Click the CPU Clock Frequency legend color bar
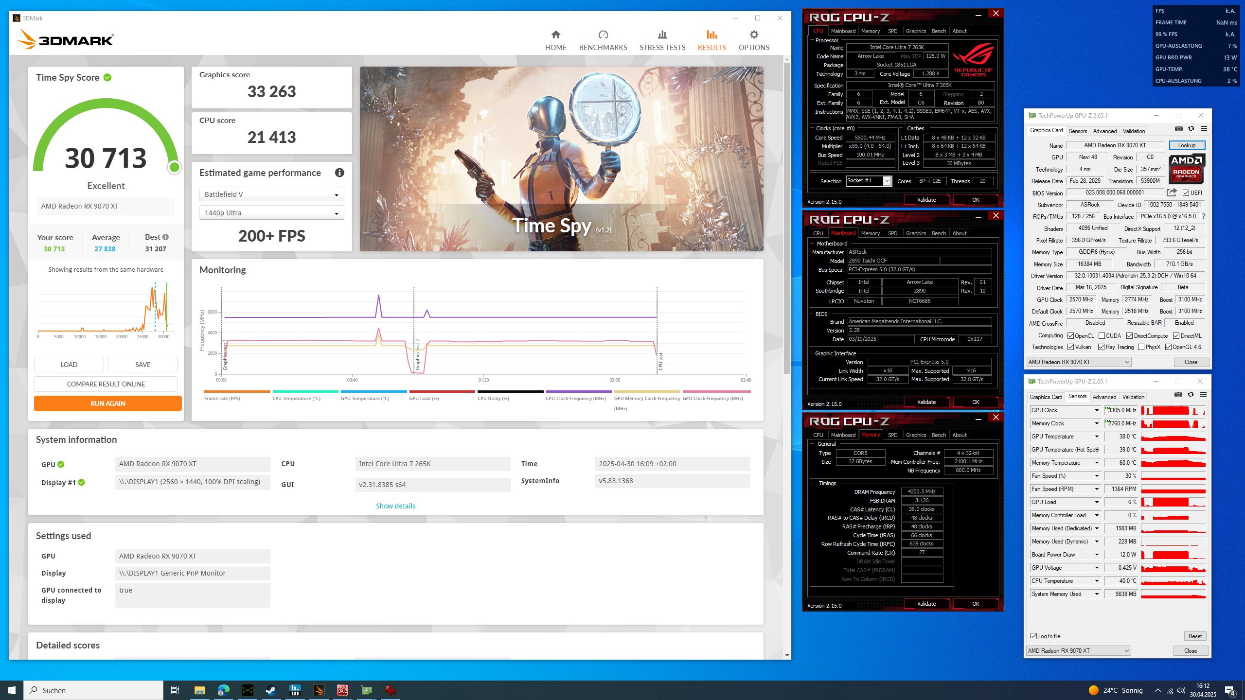Viewport: 1245px width, 700px height. pos(578,391)
